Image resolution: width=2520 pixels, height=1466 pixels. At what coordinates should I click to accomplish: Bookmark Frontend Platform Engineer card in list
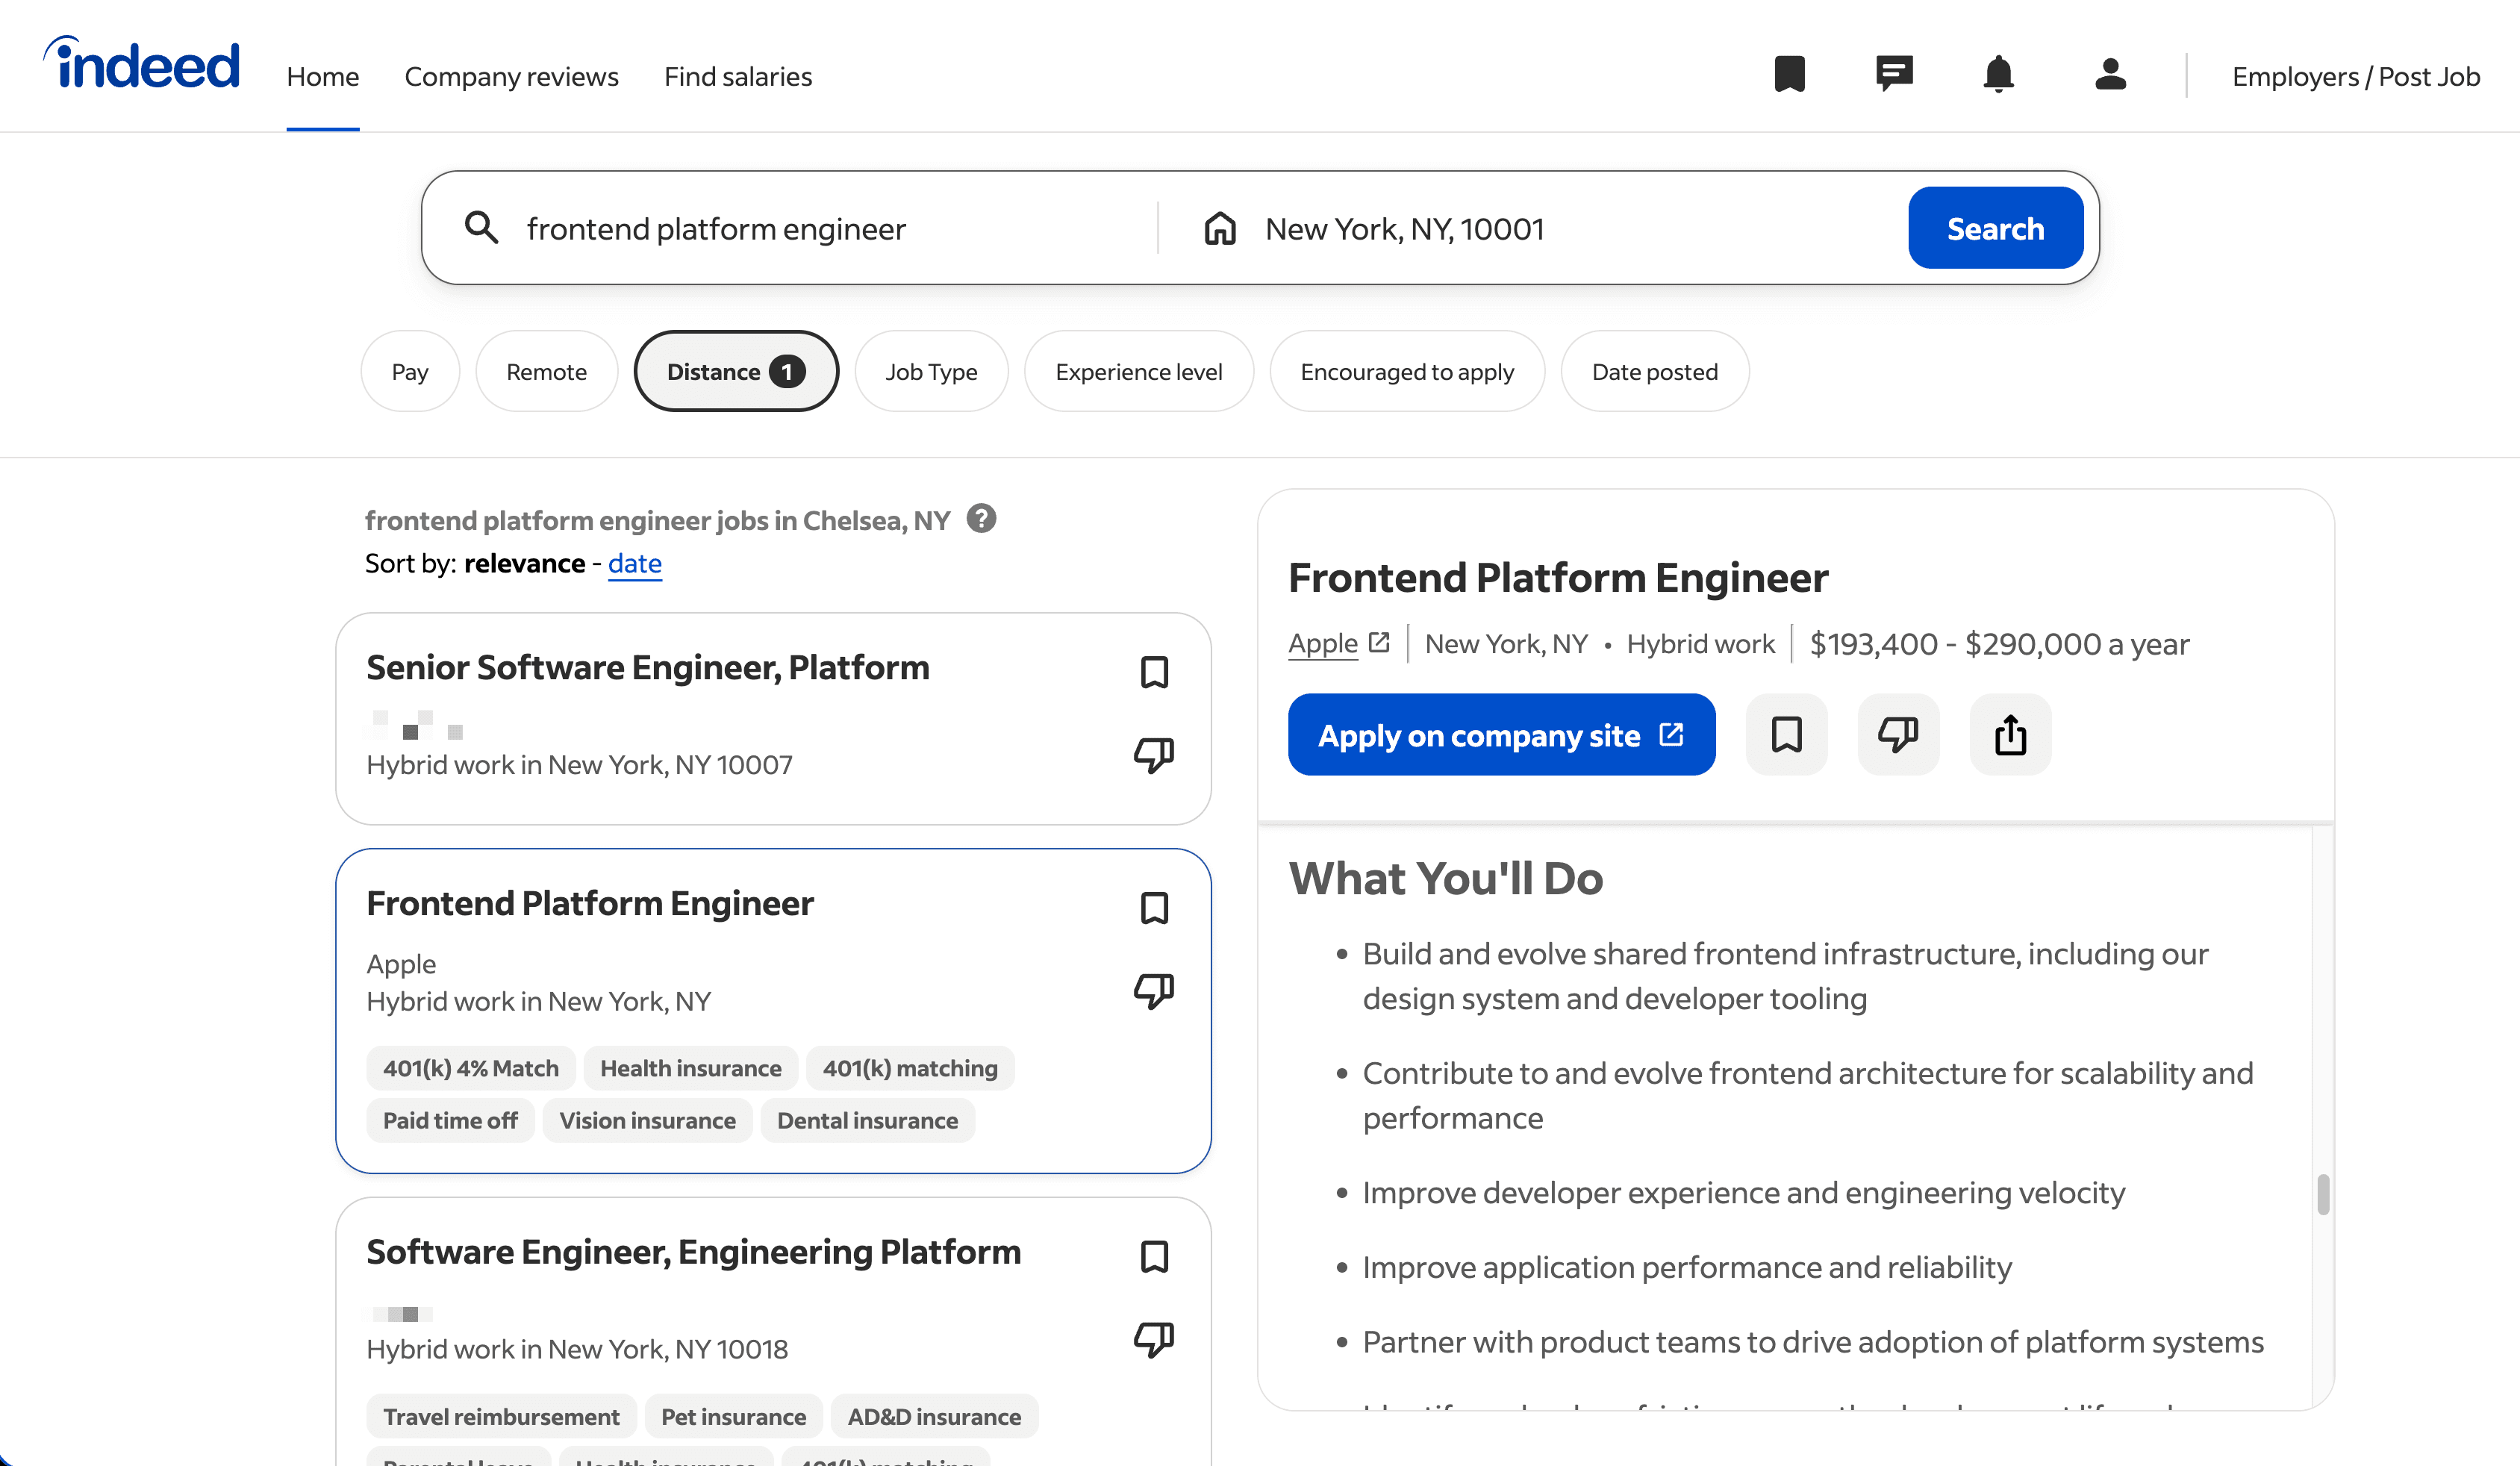coord(1154,908)
